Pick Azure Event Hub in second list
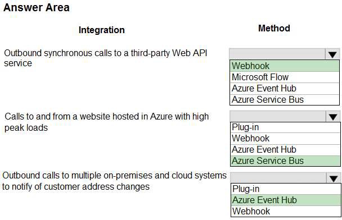Screen dimensions: 342x220 pos(285,150)
